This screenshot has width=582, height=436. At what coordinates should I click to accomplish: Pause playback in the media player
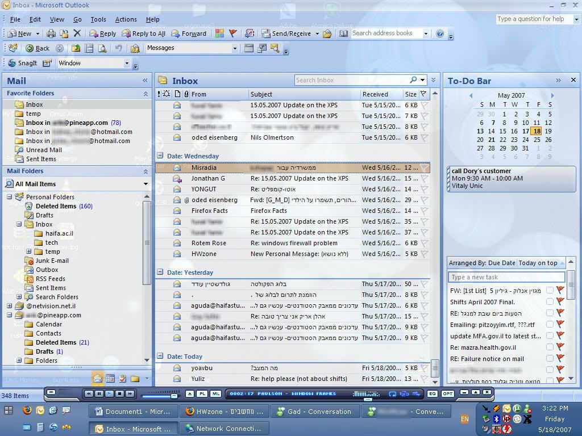99,394
